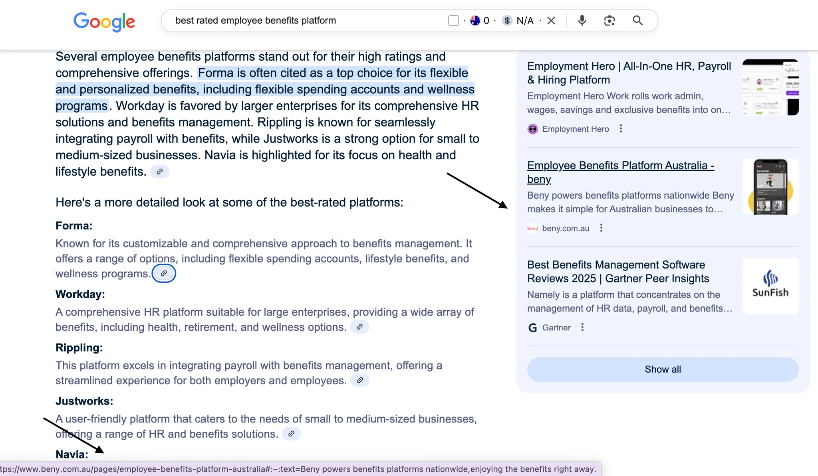
Task: Click the SunFish thumbnail image
Action: click(x=770, y=286)
